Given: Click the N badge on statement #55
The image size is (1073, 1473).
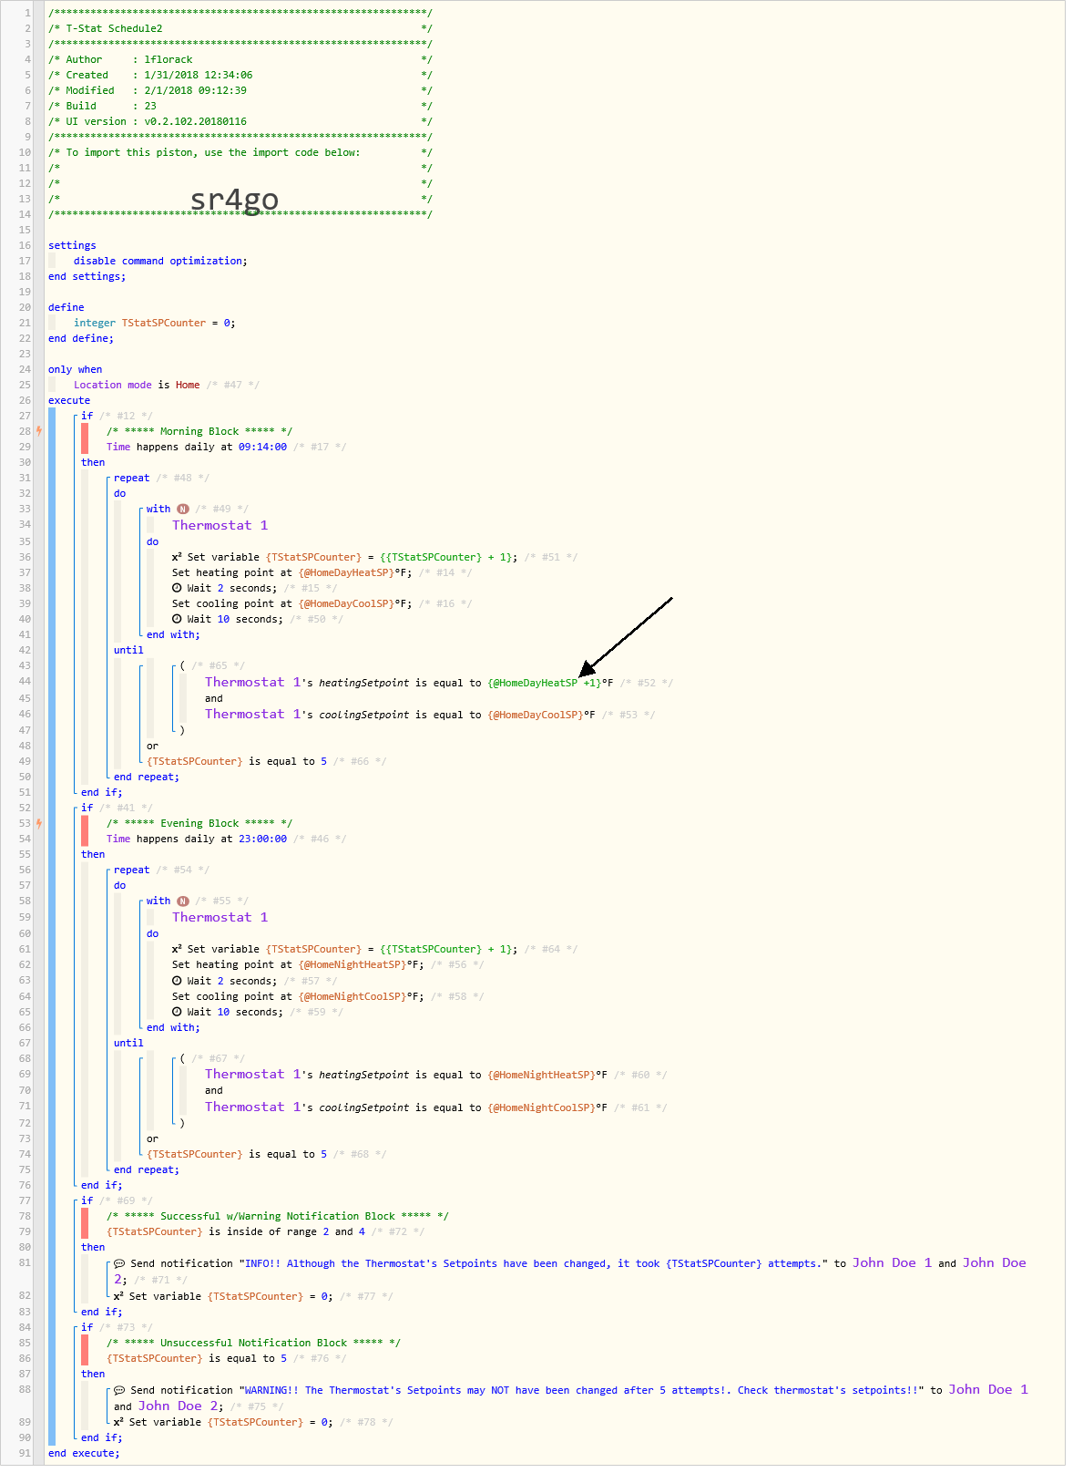Looking at the screenshot, I should (183, 901).
